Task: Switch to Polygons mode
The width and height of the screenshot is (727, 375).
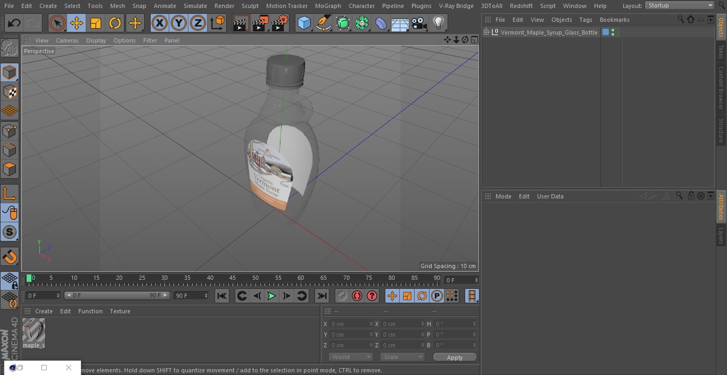Action: click(x=10, y=169)
